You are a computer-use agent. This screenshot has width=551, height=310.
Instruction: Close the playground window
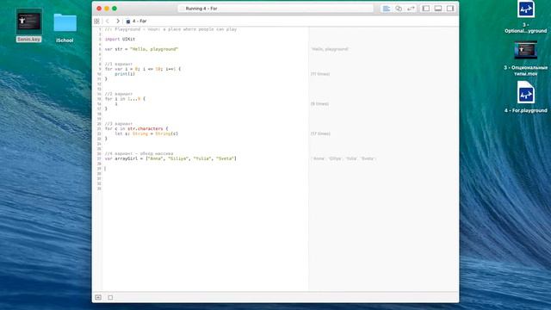(99, 9)
